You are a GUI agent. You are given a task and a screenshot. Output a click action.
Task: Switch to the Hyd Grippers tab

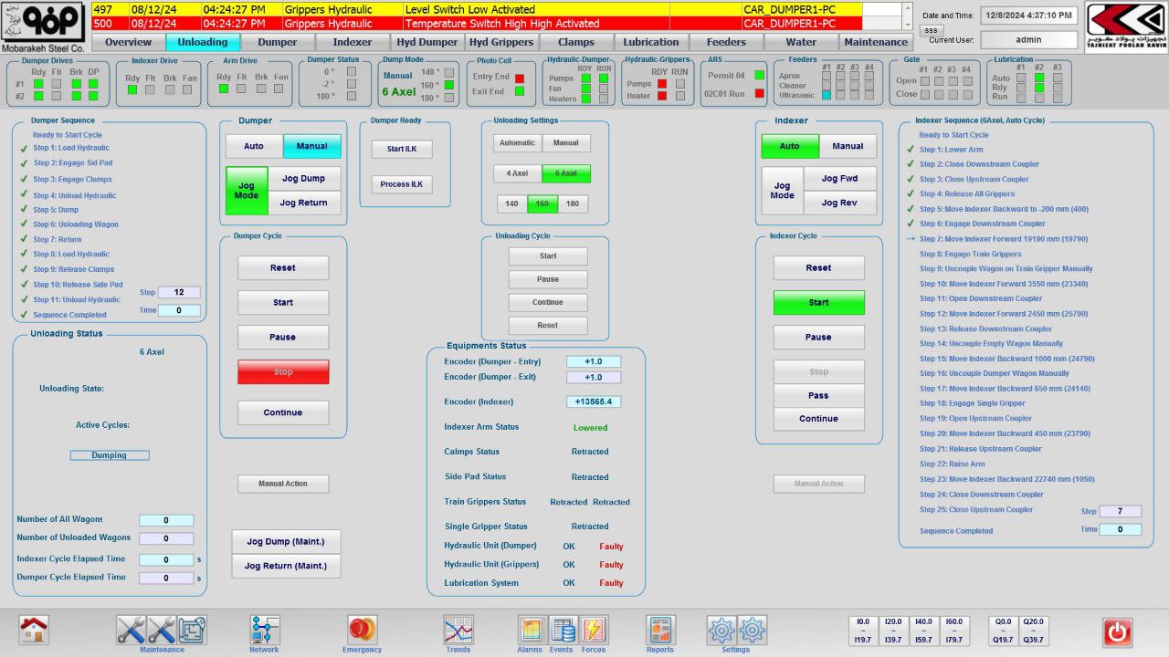pyautogui.click(x=500, y=42)
